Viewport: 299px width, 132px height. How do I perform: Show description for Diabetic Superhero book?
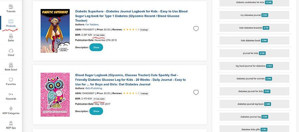tap(96, 47)
